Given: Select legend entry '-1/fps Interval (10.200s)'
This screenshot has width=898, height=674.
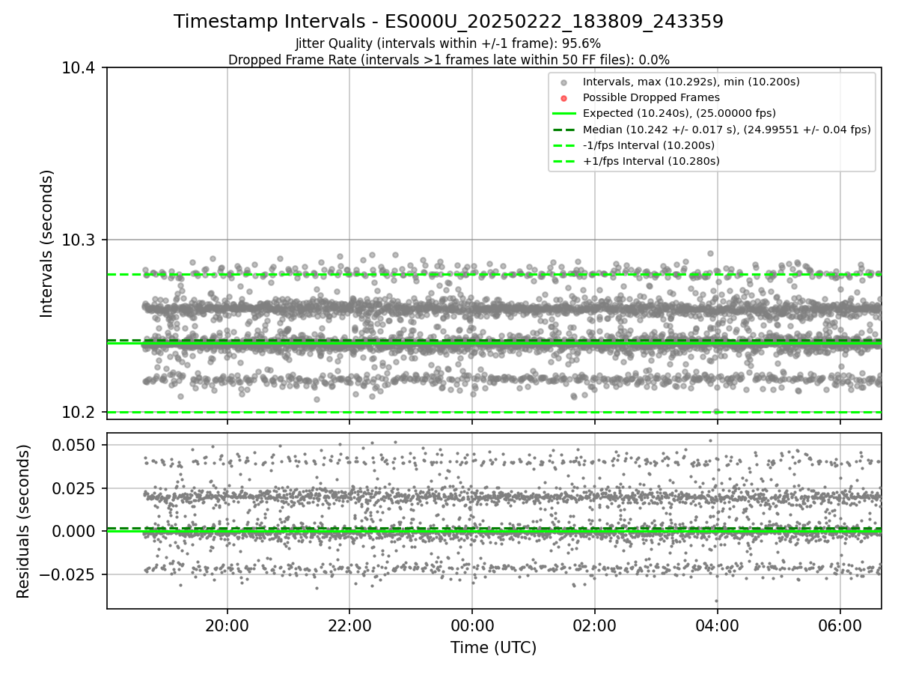Looking at the screenshot, I should pos(649,145).
